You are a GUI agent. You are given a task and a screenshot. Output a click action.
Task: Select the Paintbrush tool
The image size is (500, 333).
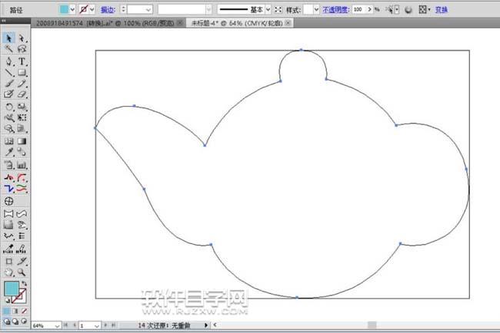(8, 84)
